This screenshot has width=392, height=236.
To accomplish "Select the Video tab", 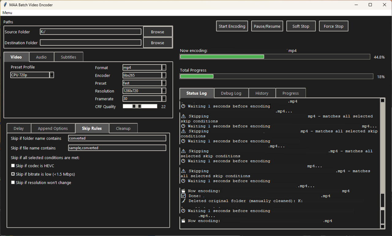I will pos(16,57).
